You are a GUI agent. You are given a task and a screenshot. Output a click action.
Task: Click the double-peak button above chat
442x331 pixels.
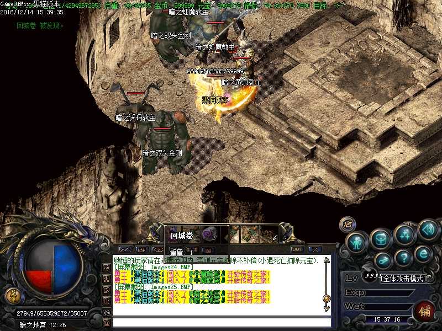[x=125, y=249]
